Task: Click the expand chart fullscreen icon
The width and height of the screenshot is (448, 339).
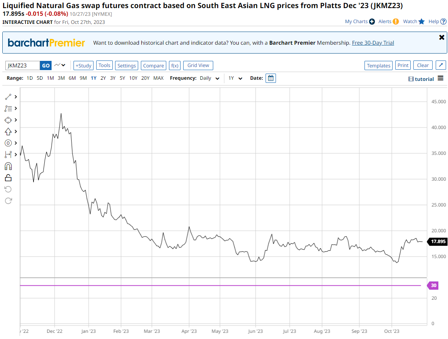Action: 441,65
